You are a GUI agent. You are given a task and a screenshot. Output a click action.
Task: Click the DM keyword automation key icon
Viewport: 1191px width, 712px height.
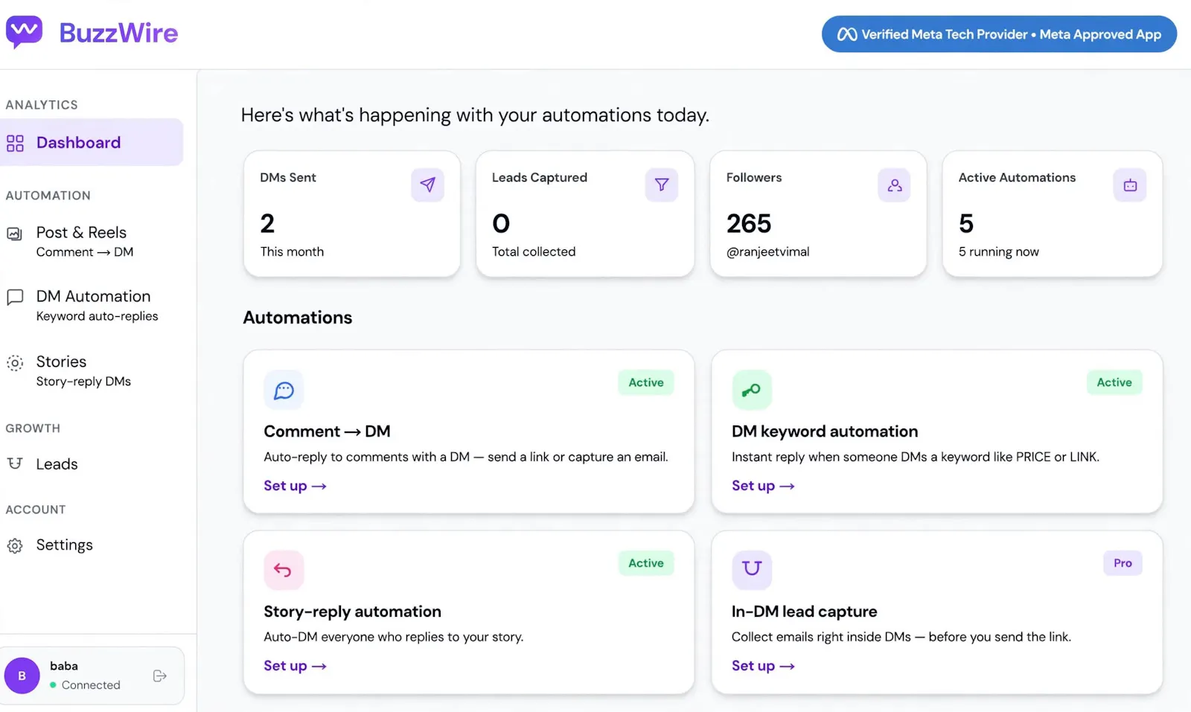(x=752, y=390)
